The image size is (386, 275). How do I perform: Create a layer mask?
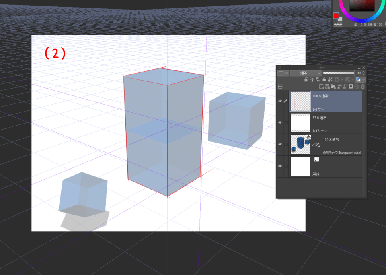(351, 86)
